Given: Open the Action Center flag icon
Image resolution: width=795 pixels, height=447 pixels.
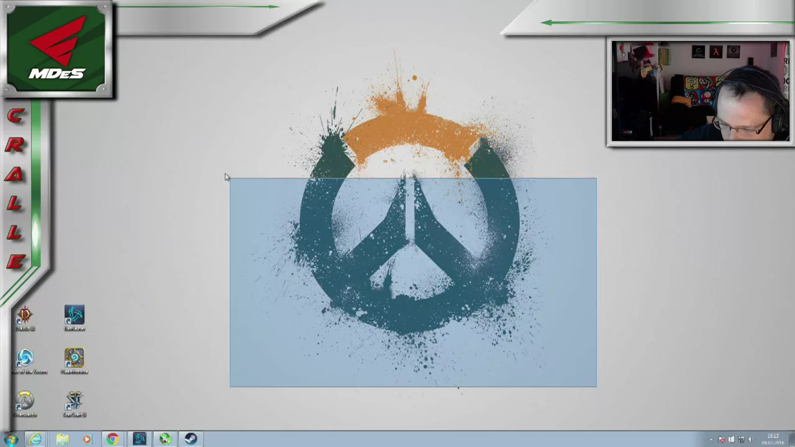Looking at the screenshot, I should click(x=721, y=440).
